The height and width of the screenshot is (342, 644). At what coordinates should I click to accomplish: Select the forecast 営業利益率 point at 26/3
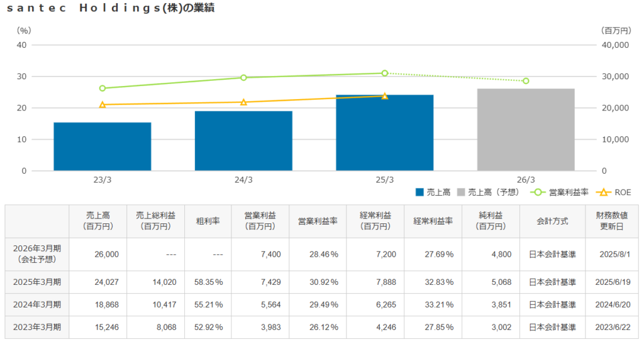526,81
